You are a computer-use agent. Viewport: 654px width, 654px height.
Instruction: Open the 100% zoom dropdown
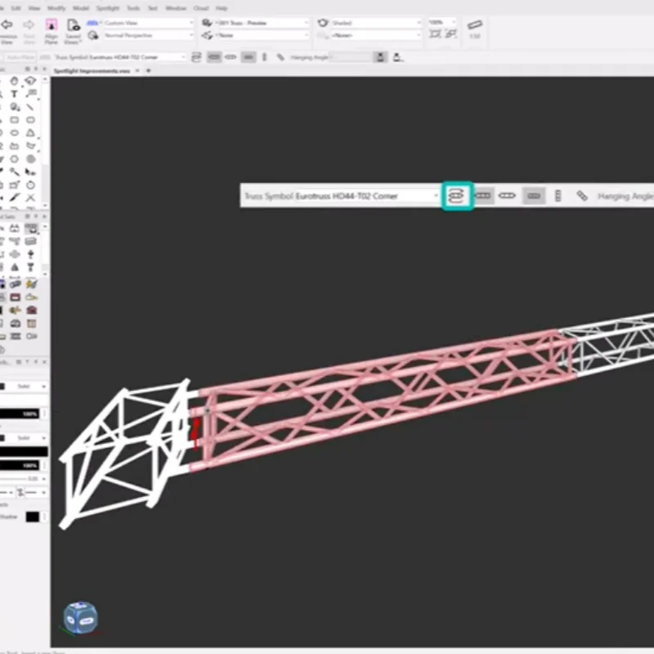click(442, 22)
